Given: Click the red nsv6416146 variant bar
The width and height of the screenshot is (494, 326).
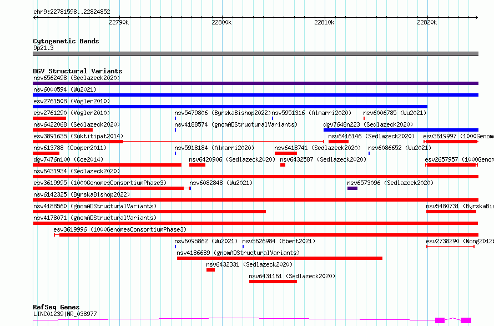Looking at the screenshot, I should (x=339, y=142).
